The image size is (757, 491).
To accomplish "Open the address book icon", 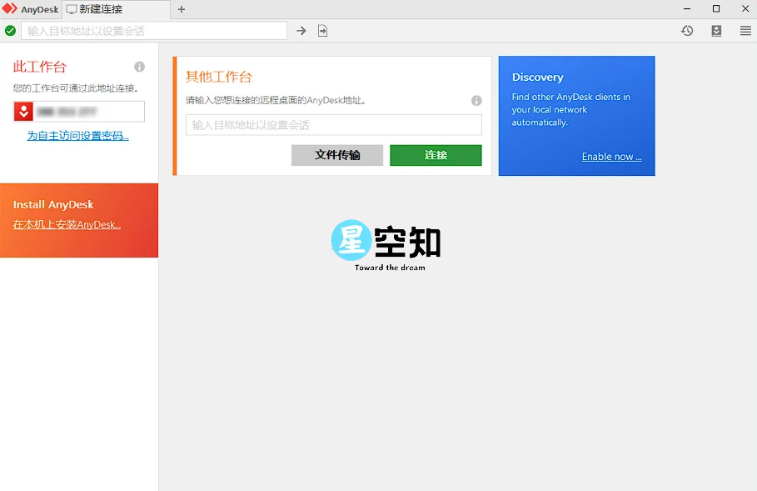I will pyautogui.click(x=717, y=30).
